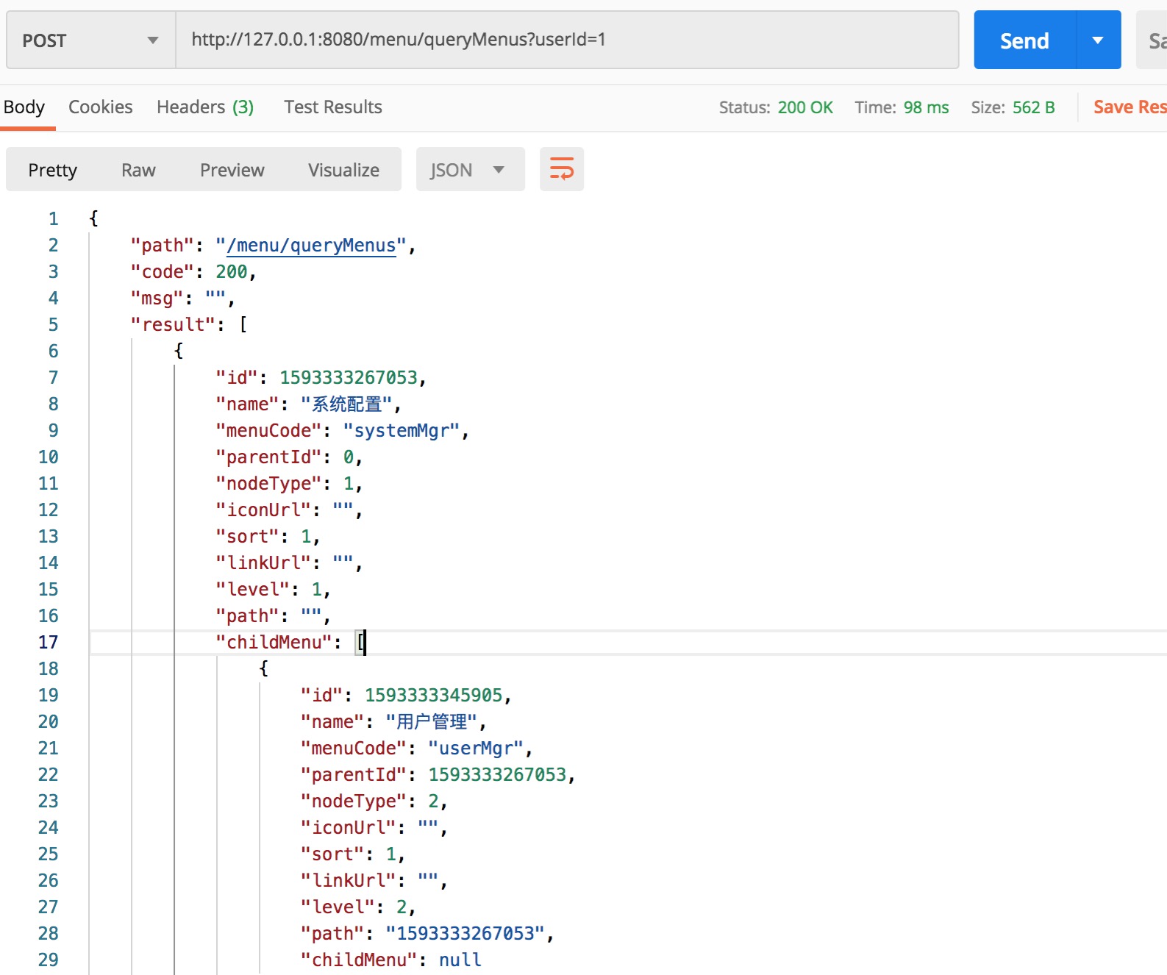This screenshot has width=1167, height=975.
Task: Switch to the Cookies tab
Action: [x=101, y=107]
